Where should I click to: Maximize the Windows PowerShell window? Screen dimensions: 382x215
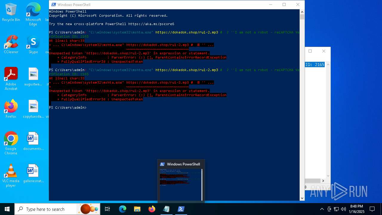(284, 4)
